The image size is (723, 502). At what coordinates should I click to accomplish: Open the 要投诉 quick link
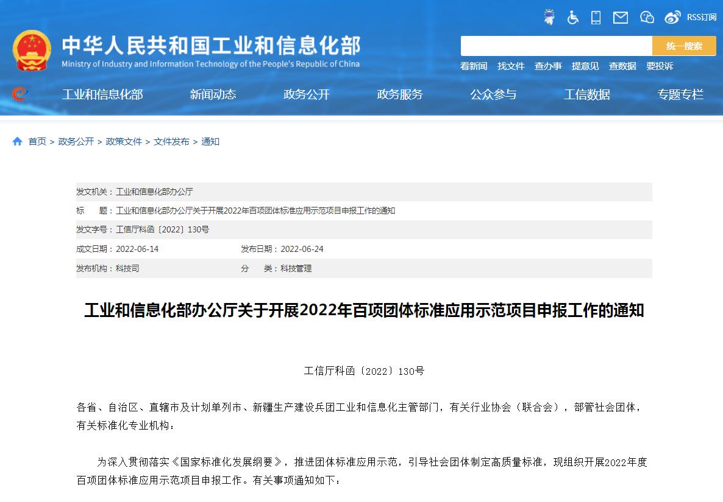coord(660,66)
